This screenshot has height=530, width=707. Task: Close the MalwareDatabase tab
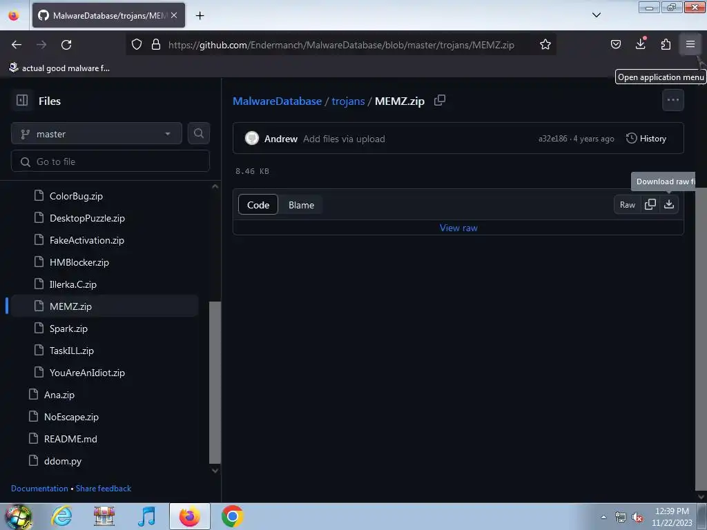174,15
